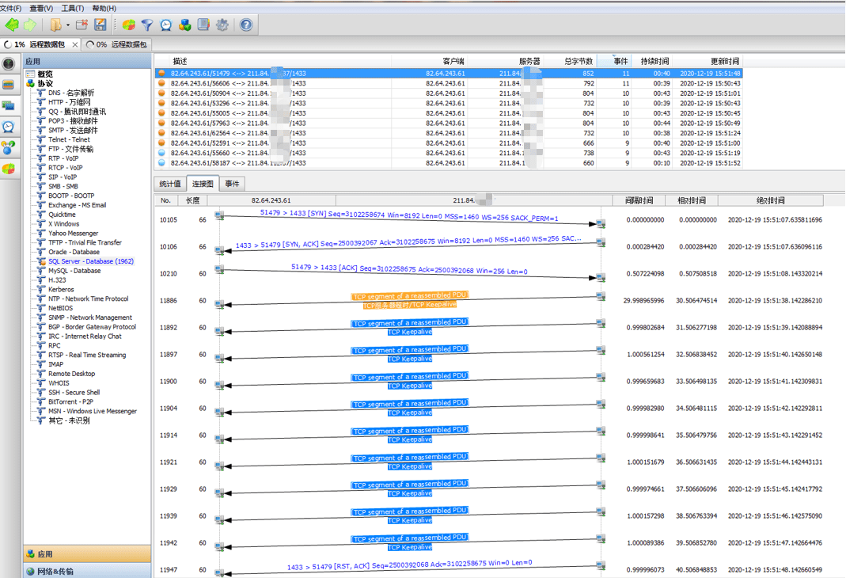
Task: Switch to the 0% 远程数据包 tab
Action: pos(116,45)
